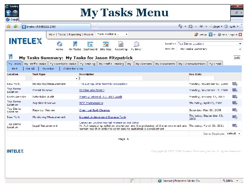Screen dimensions: 249x187
Task: Click the Due Date filter field
Action: [202, 78]
